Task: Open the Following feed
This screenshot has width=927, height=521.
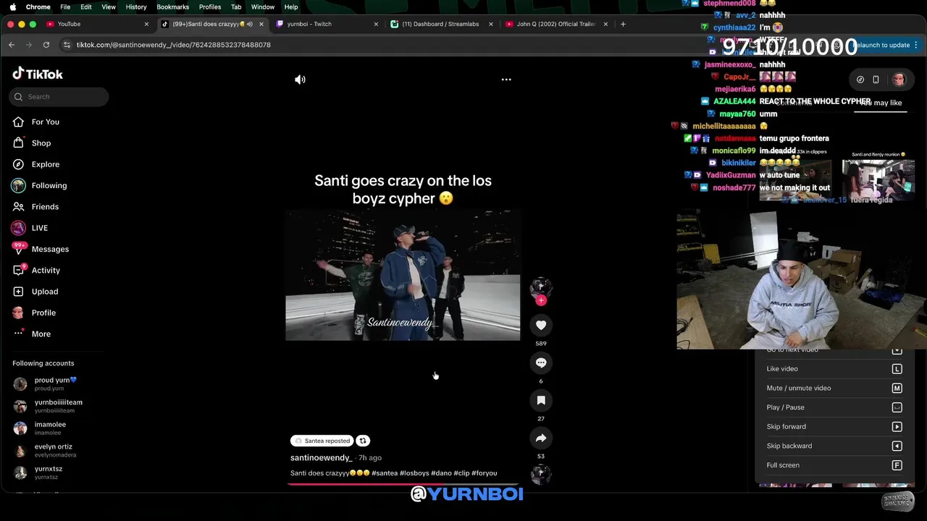Action: (40, 185)
